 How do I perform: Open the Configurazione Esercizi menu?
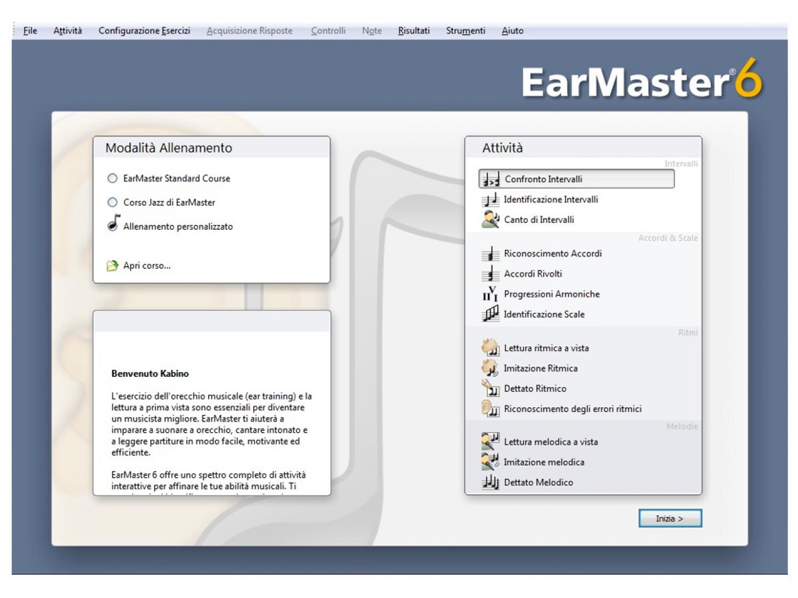click(144, 31)
